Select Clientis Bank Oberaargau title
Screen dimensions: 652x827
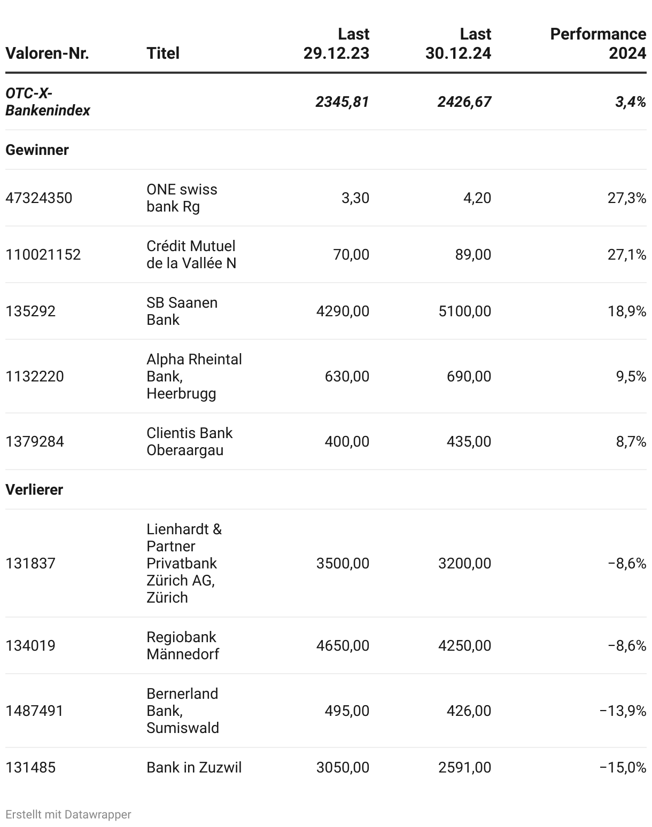point(190,442)
